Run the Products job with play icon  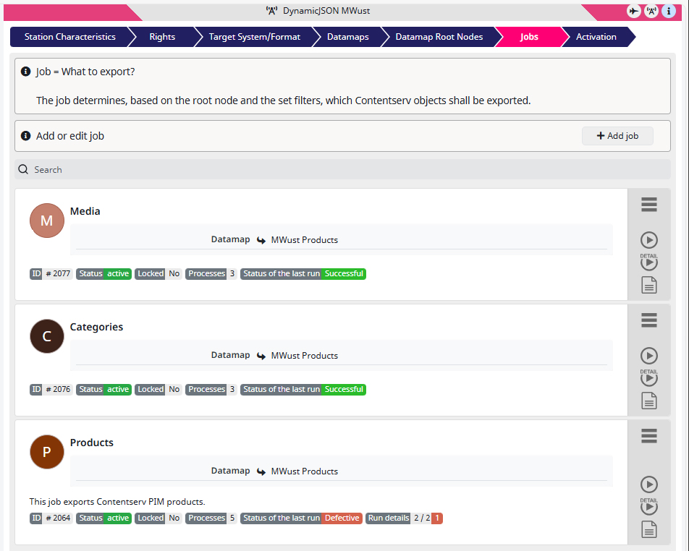point(649,484)
